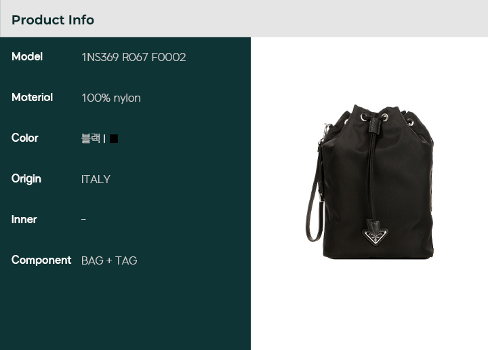Click the 100% nylon material value
The height and width of the screenshot is (350, 488).
[110, 98]
